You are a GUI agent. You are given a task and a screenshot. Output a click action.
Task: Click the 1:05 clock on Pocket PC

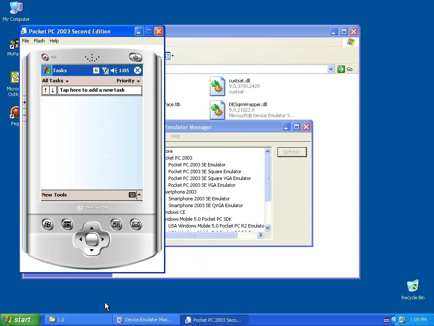[x=124, y=70]
